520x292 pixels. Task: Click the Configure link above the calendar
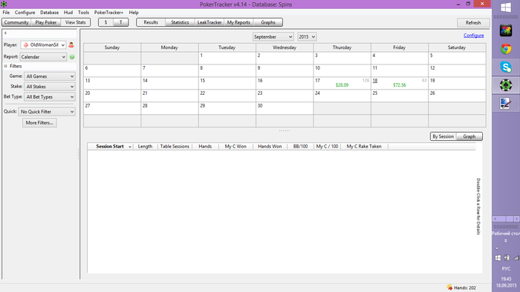click(x=474, y=36)
